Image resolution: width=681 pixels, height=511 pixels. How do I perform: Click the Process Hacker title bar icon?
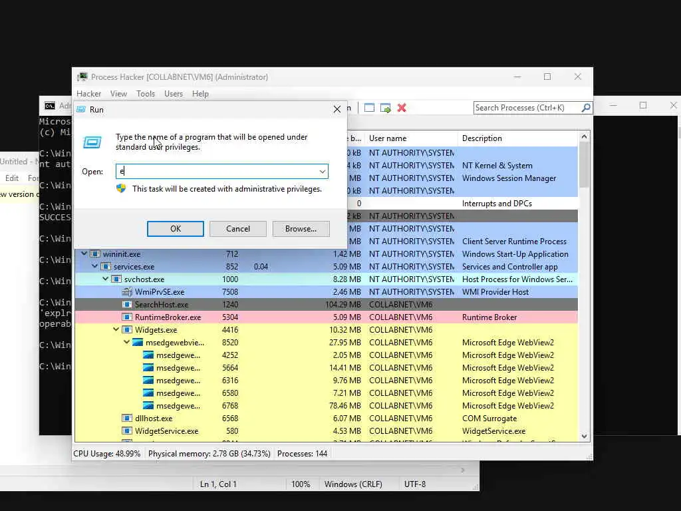click(82, 77)
